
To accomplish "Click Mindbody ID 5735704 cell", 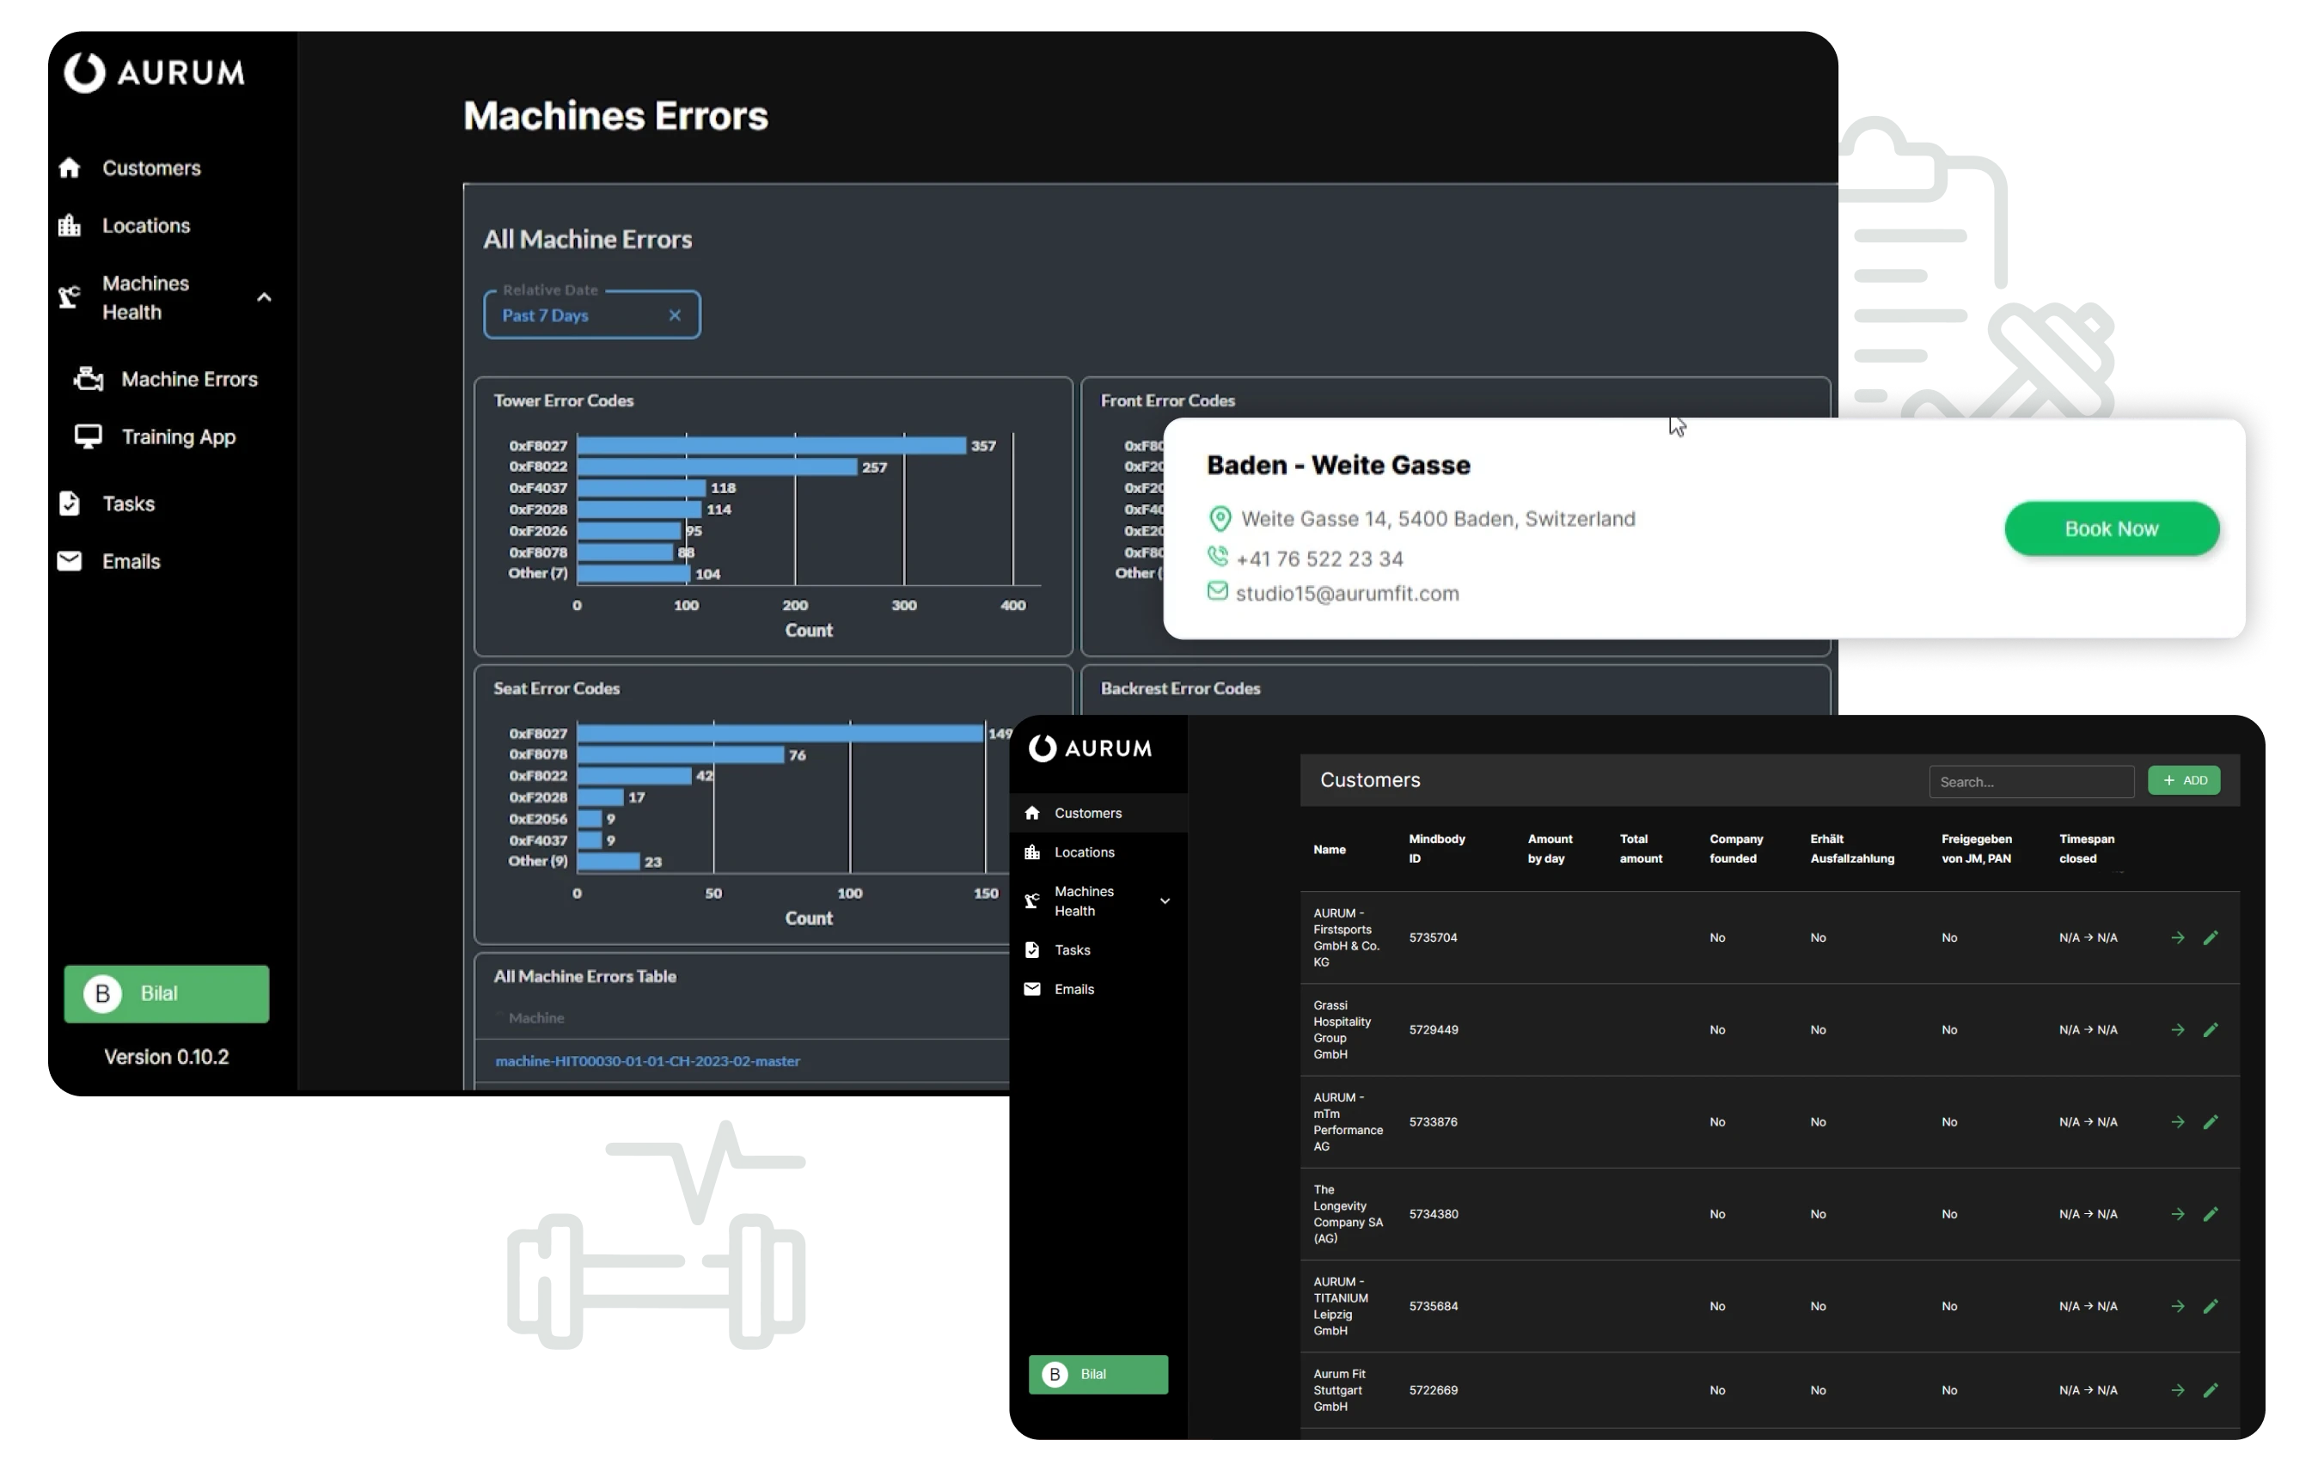I will [x=1434, y=937].
